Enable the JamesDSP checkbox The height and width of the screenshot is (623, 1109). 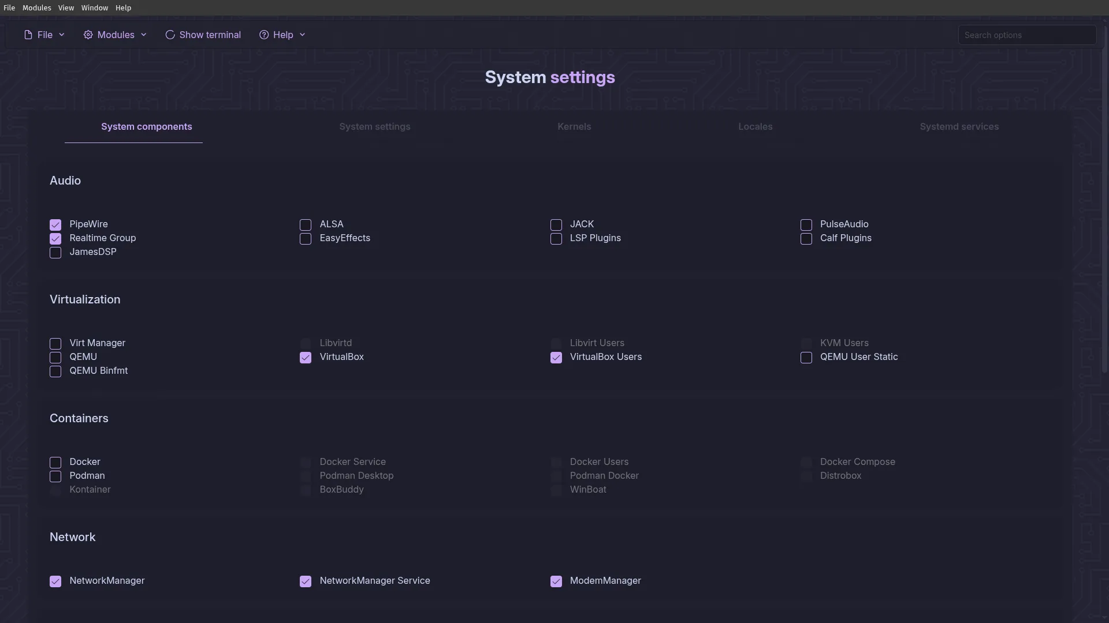click(55, 253)
